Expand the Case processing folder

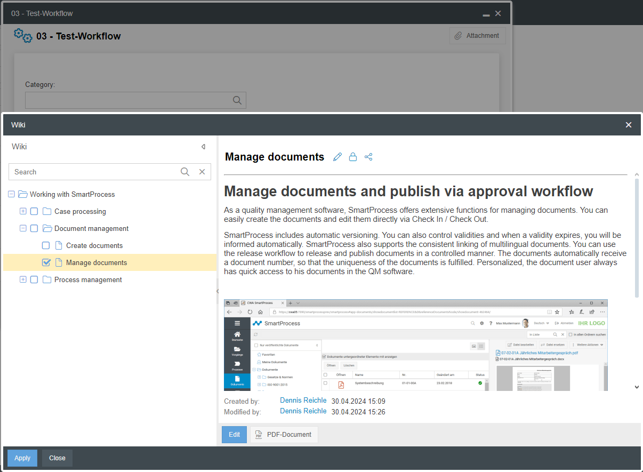click(23, 211)
